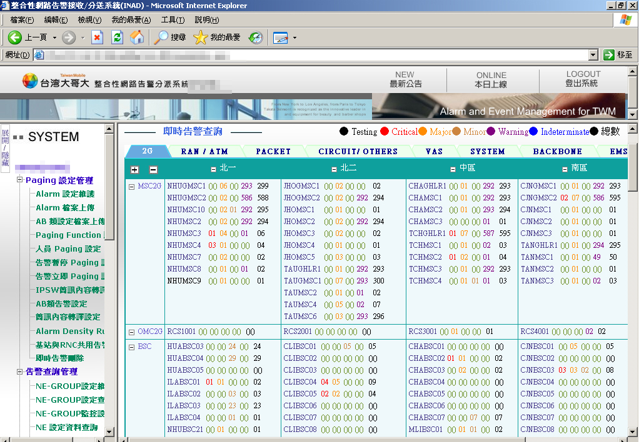Click the Home page icon
The image size is (639, 442).
pyautogui.click(x=137, y=37)
